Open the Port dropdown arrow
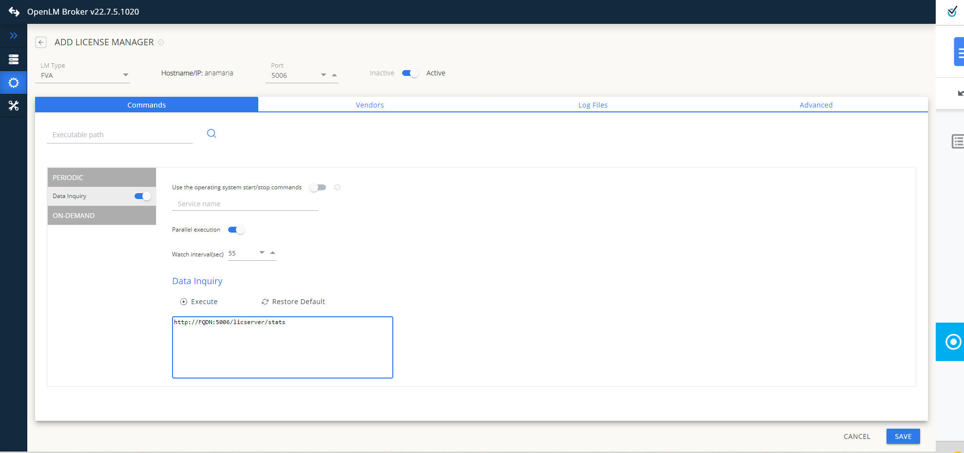The image size is (964, 453). [323, 74]
